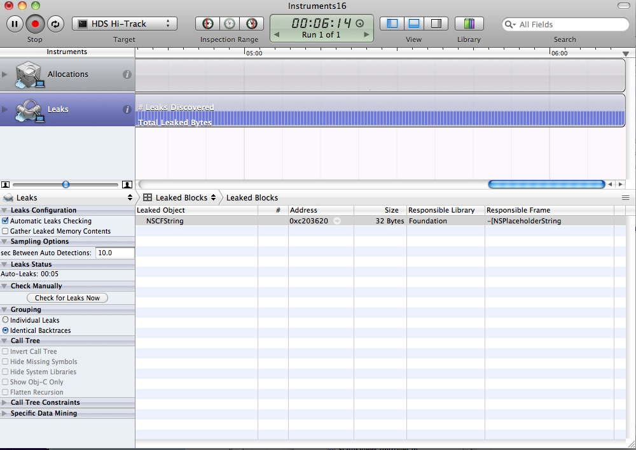Select the NSCFString leaked object row
Image resolution: width=636 pixels, height=450 pixels.
click(x=165, y=221)
